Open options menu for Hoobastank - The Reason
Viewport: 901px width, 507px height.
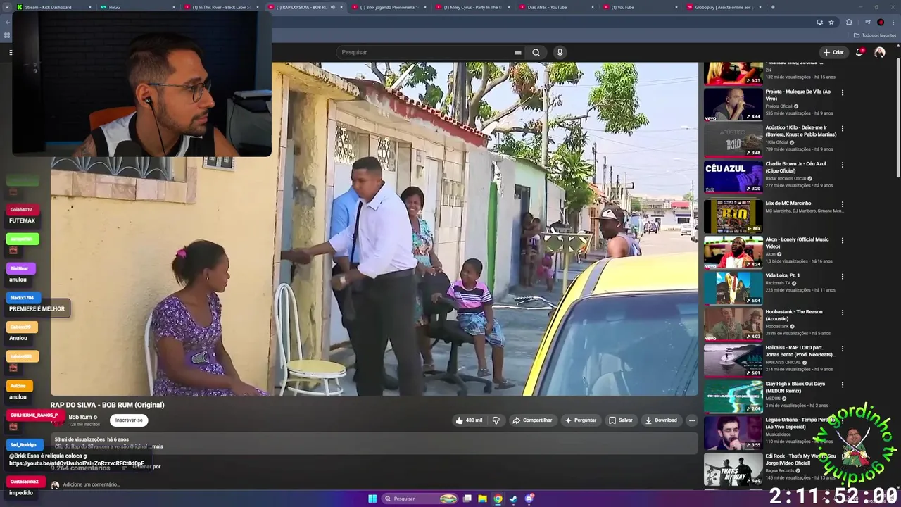(842, 313)
